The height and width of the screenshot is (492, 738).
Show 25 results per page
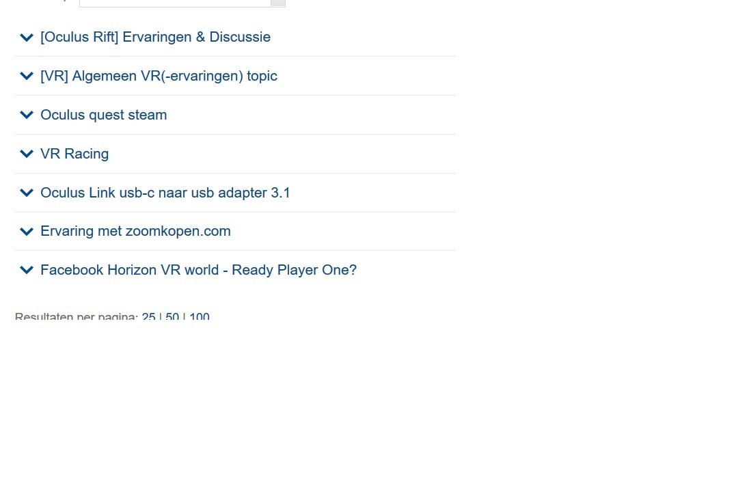(x=149, y=316)
